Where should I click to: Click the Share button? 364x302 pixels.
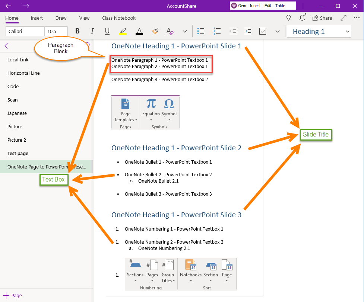click(322, 18)
